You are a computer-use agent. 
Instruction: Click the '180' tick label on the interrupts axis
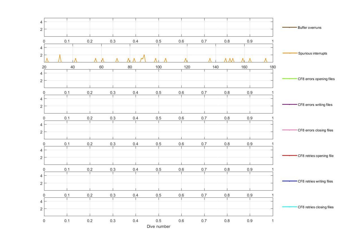[273, 67]
